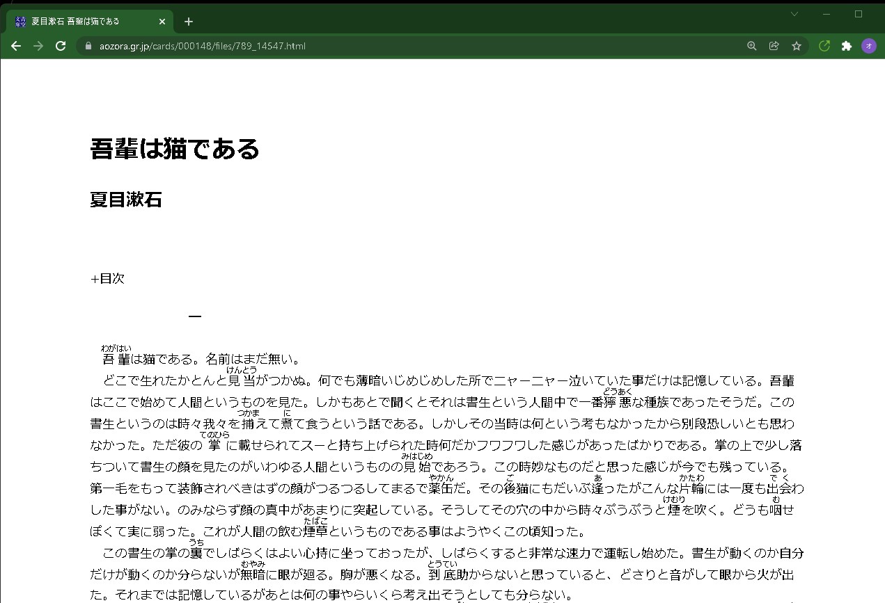View site info via the lock icon
Viewport: 885px width, 603px height.
[88, 46]
